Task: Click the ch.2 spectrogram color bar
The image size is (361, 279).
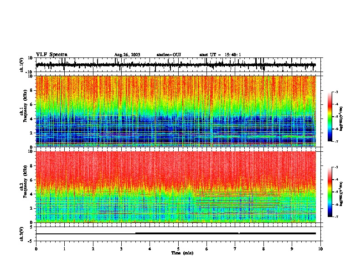Action: [330, 192]
